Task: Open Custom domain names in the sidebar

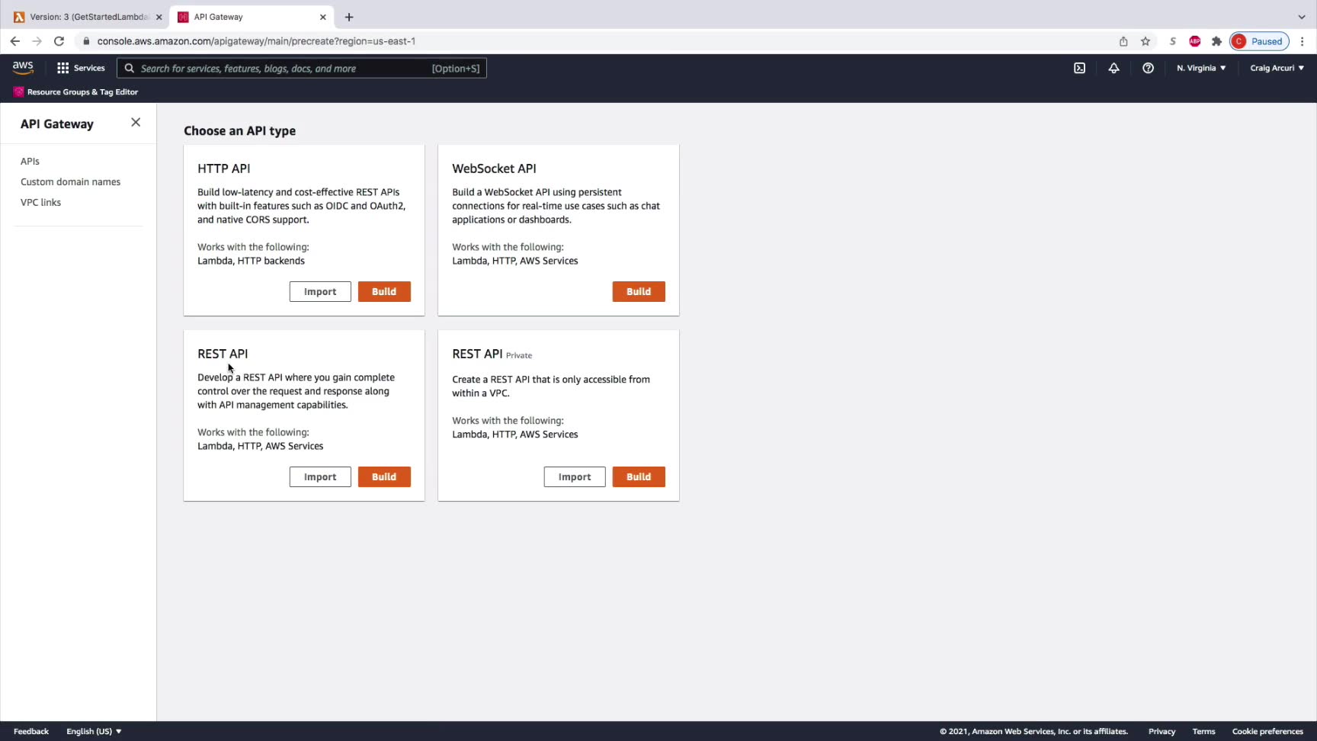Action: 70,181
